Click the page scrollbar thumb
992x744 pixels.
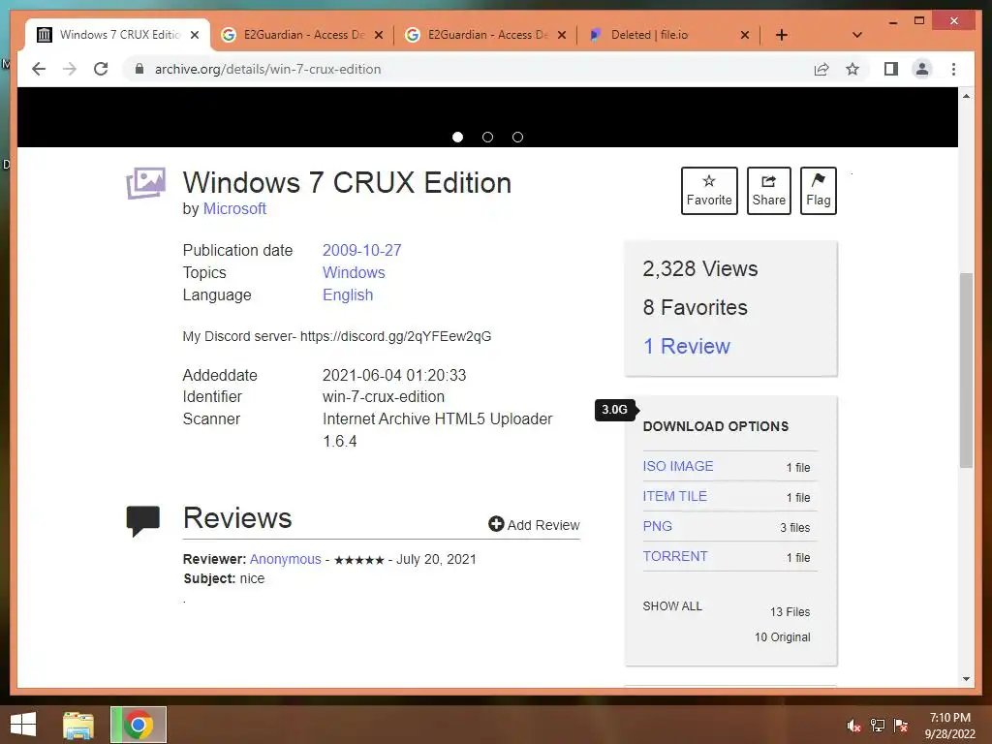[966, 370]
